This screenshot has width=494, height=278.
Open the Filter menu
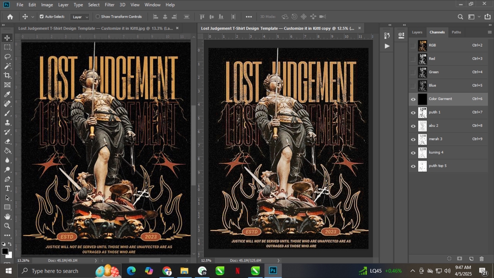tap(110, 5)
